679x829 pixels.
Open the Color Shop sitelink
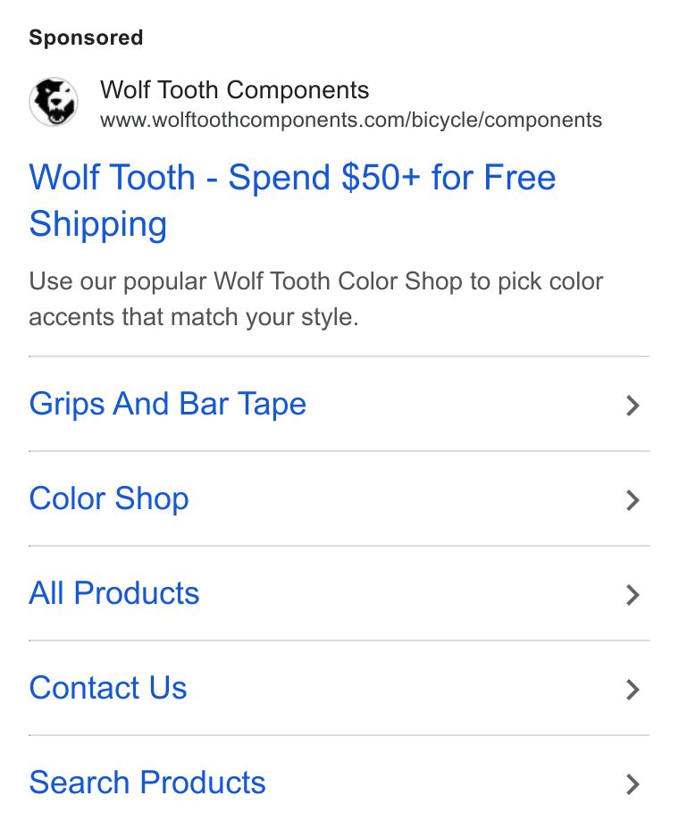coord(109,498)
